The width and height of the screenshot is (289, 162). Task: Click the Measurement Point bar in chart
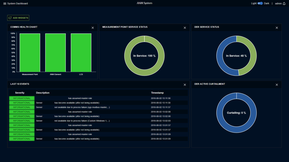tap(30, 53)
